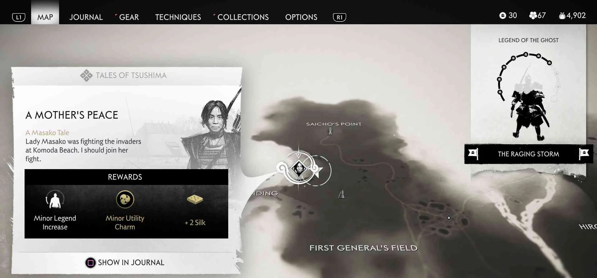
Task: Click the small tent icon on map
Action: coord(341,194)
